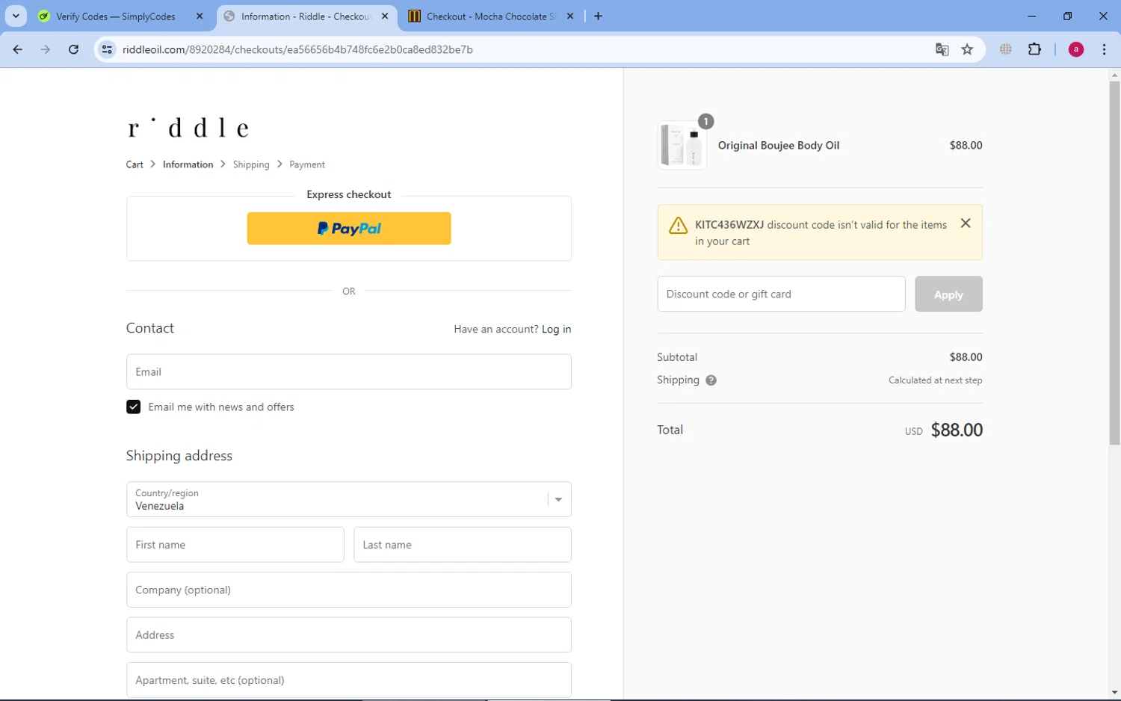
Task: Expand the Country/region dropdown
Action: click(x=349, y=499)
